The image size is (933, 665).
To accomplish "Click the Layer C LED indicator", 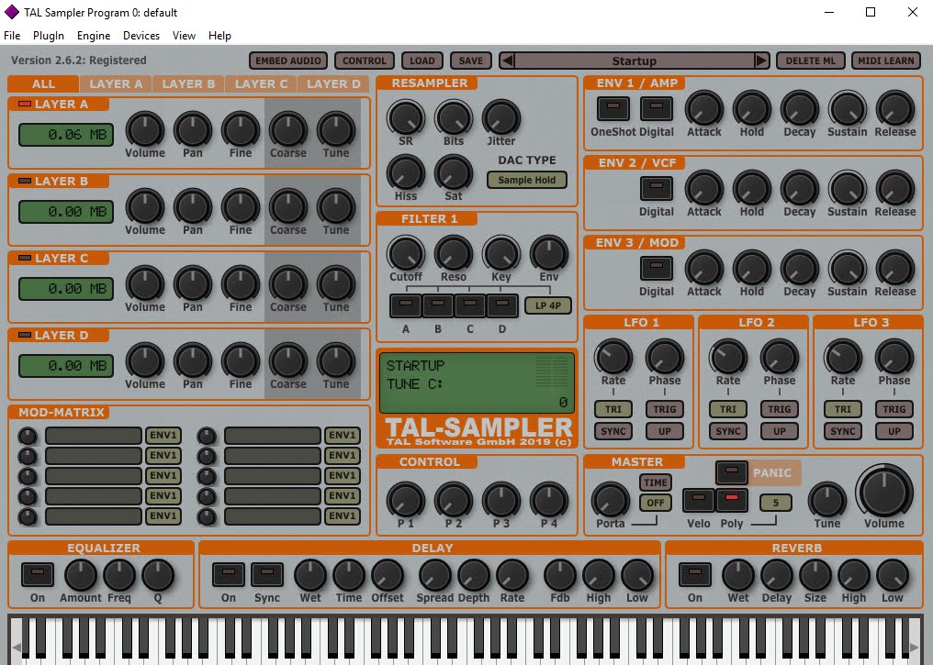I will click(25, 258).
